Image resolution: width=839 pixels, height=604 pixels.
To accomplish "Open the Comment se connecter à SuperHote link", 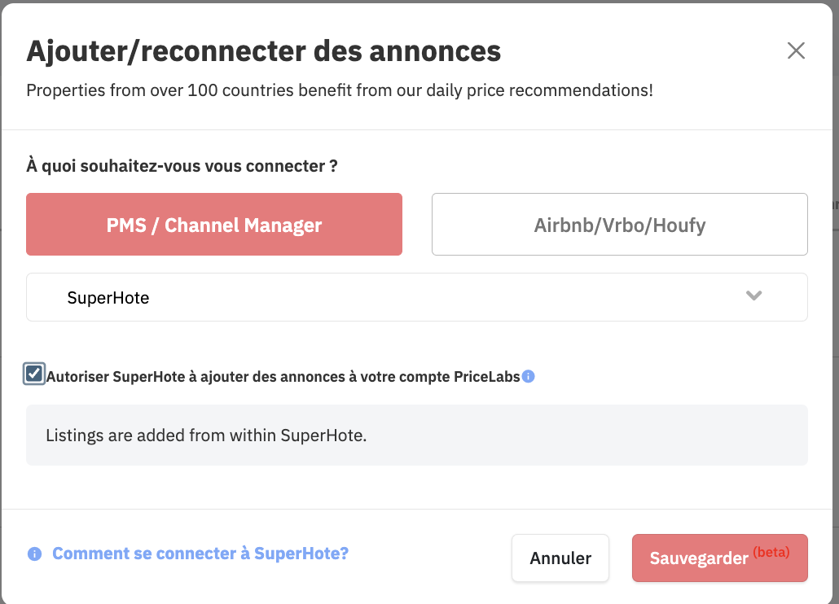I will point(200,554).
